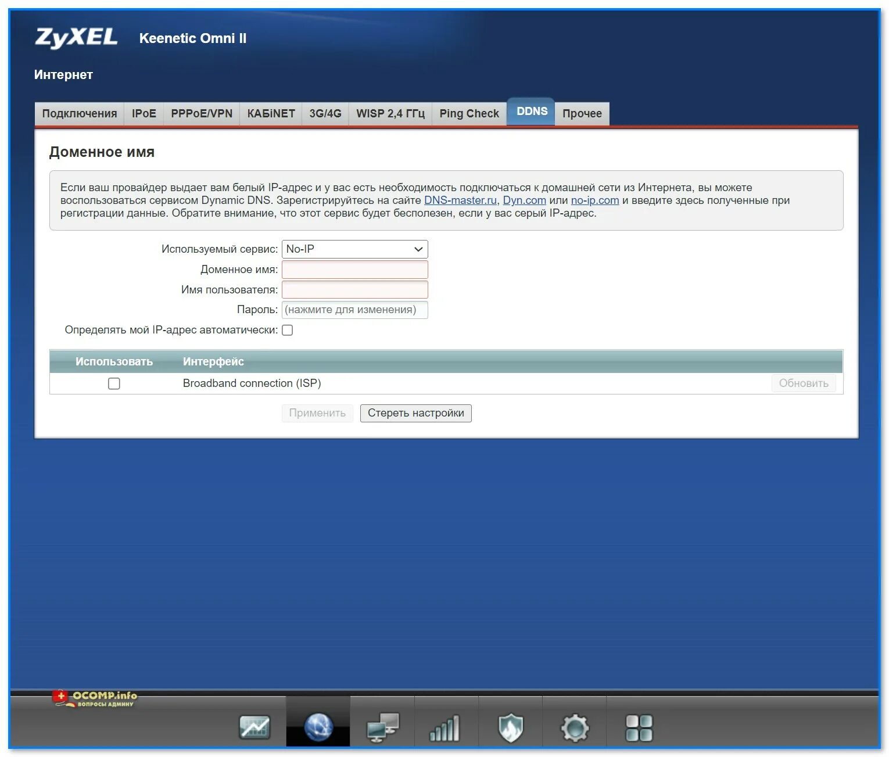Select the DDNS tab
This screenshot has height=757, width=889.
[x=532, y=112]
